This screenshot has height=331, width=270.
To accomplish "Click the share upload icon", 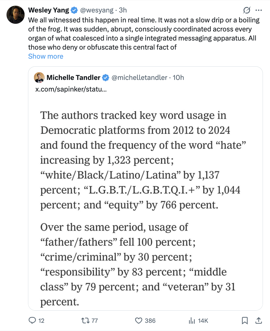I will coord(258,321).
